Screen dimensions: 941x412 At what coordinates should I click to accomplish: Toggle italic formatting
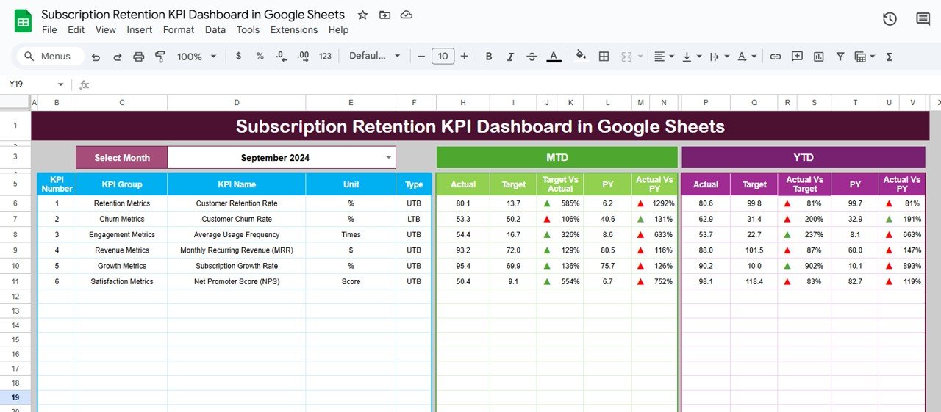click(x=510, y=57)
